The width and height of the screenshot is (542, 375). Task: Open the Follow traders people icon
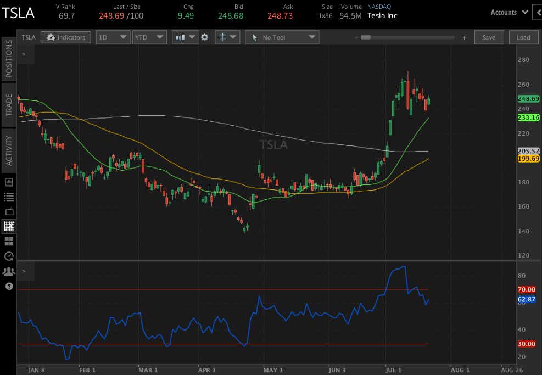point(9,271)
